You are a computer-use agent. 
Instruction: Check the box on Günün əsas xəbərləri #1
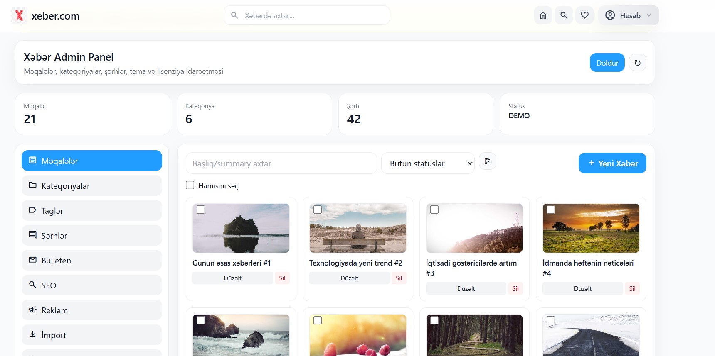coord(201,210)
